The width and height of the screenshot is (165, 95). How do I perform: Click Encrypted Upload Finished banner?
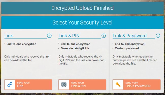pyautogui.click(x=82, y=8)
